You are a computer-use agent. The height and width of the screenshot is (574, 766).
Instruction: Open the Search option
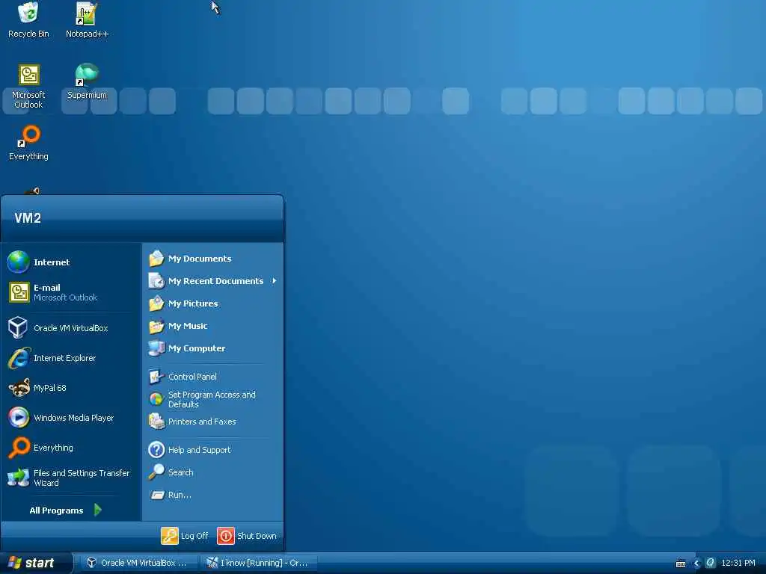(x=213, y=472)
